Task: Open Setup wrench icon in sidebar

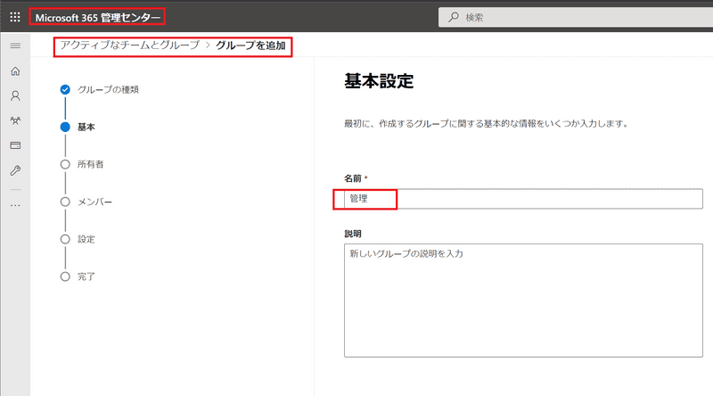Action: pyautogui.click(x=14, y=170)
